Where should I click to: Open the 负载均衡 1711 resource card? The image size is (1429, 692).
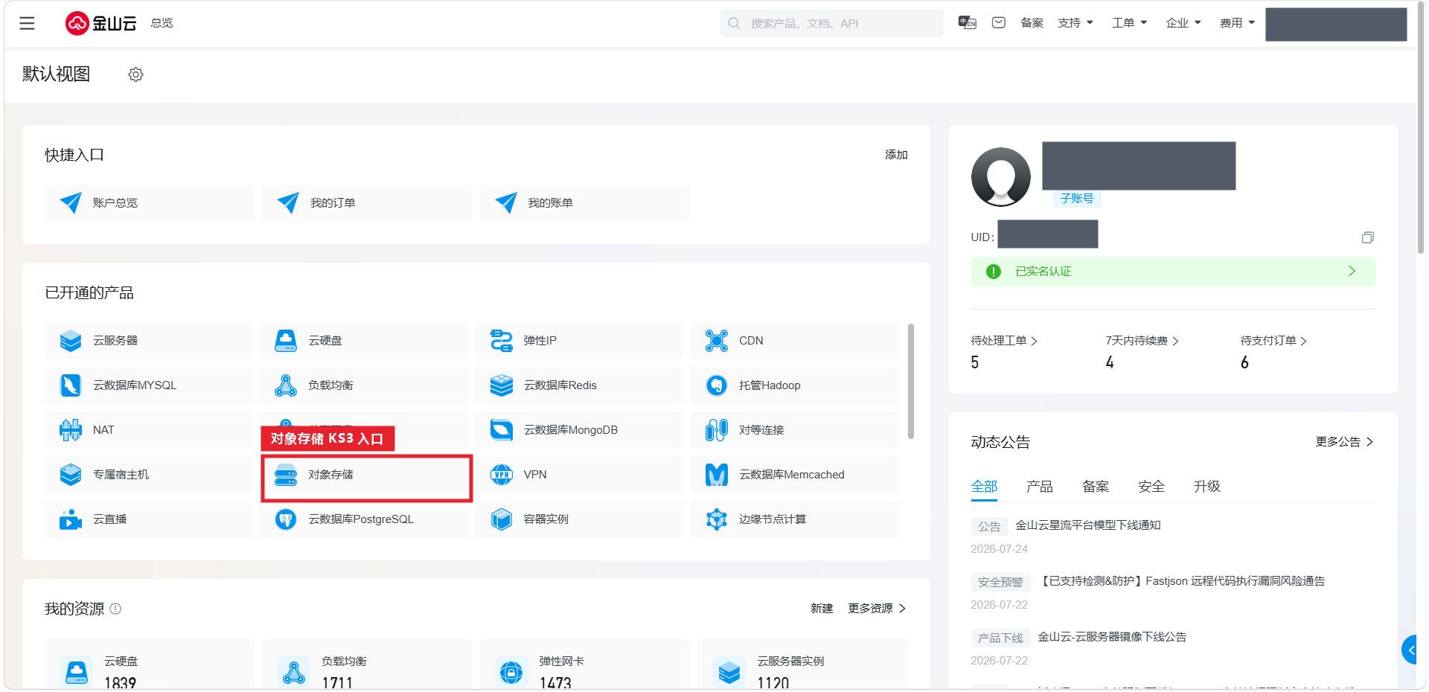point(367,664)
